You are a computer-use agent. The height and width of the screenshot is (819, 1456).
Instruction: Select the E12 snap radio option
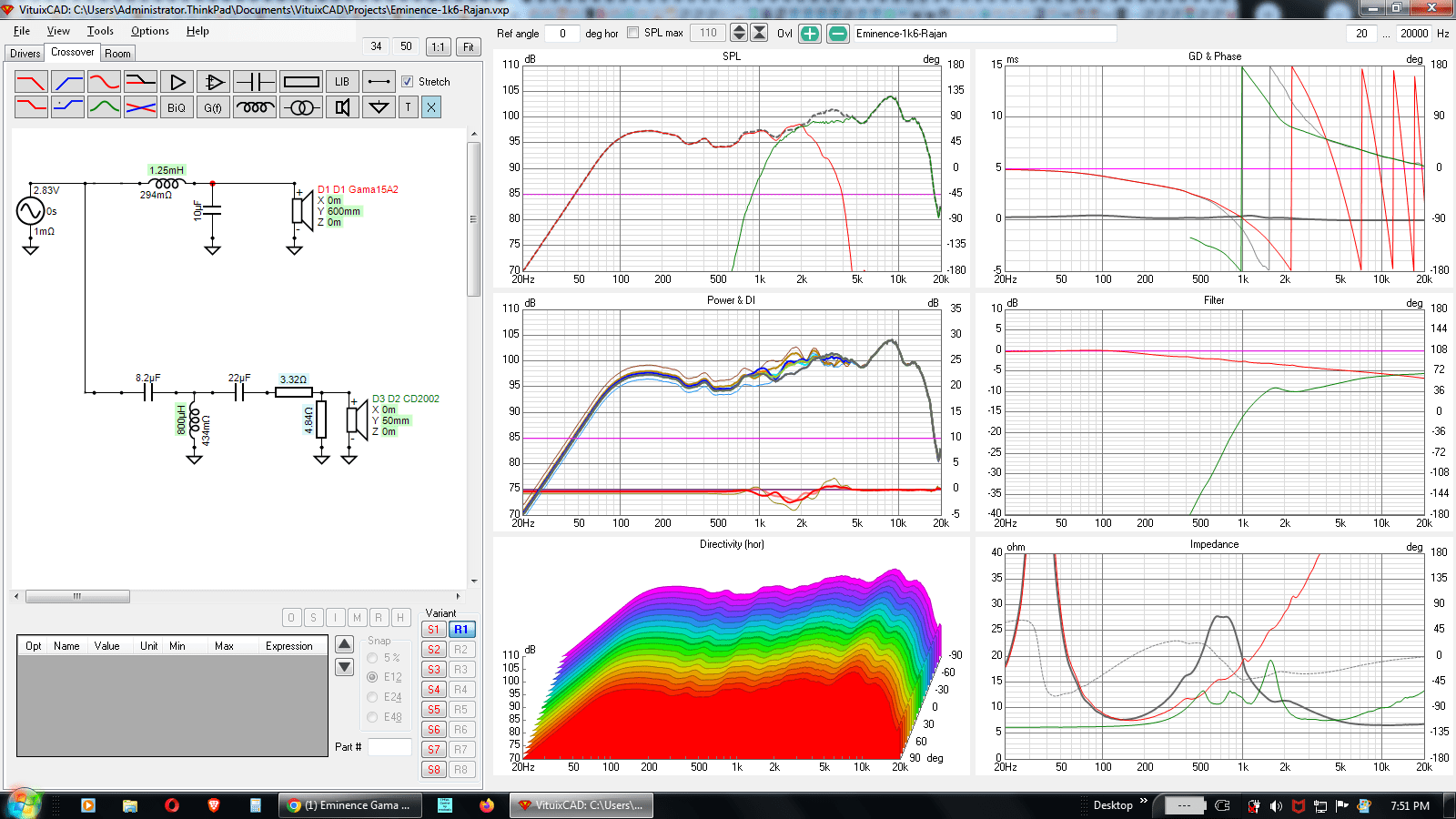click(372, 677)
